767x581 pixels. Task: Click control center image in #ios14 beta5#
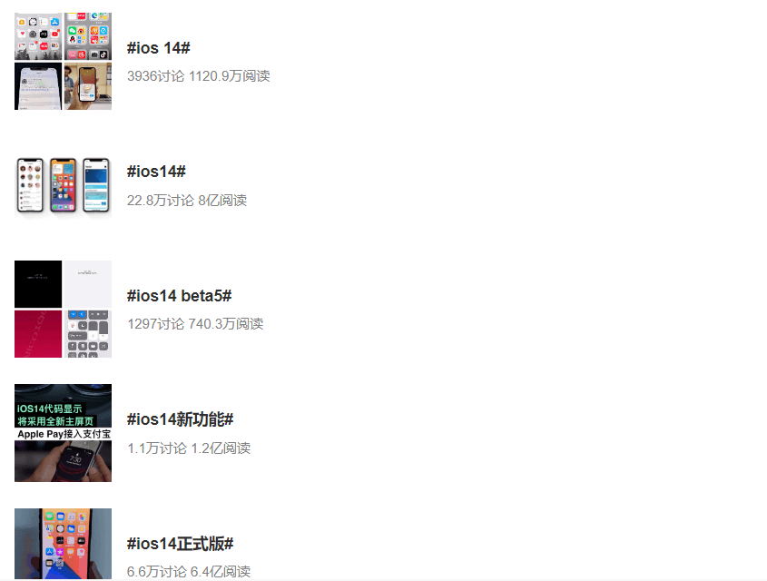tap(88, 334)
